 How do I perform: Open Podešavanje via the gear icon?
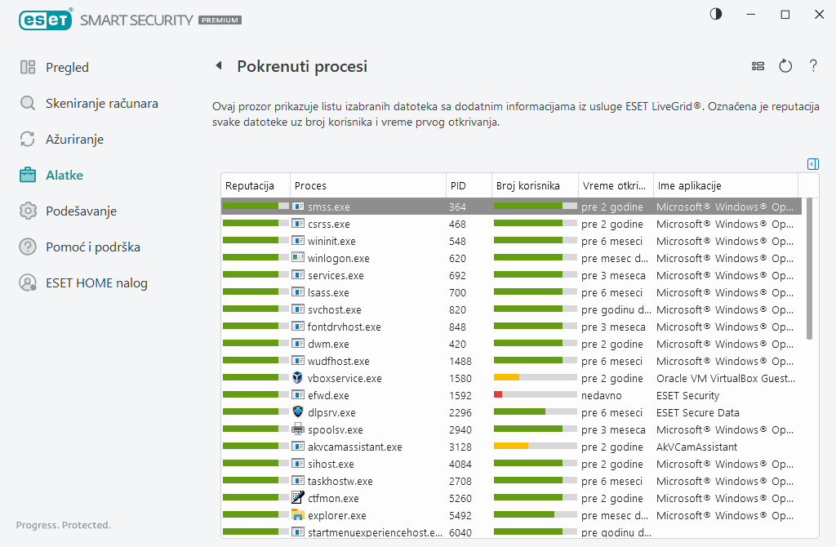(x=27, y=211)
